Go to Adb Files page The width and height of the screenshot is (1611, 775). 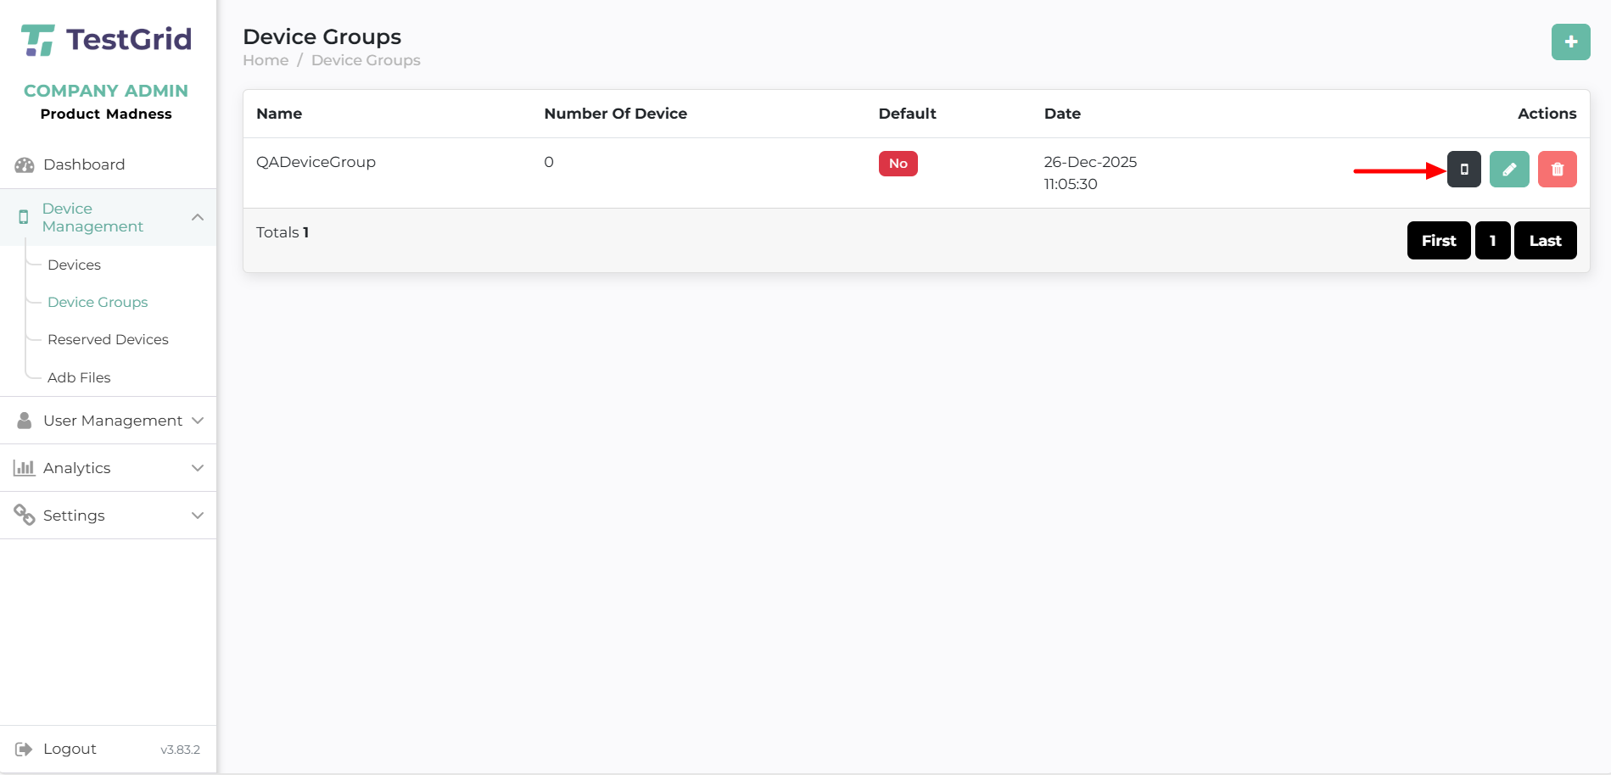tap(79, 377)
